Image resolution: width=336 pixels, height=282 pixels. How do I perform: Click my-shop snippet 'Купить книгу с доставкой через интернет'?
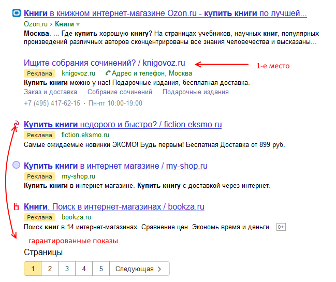pos(203,186)
